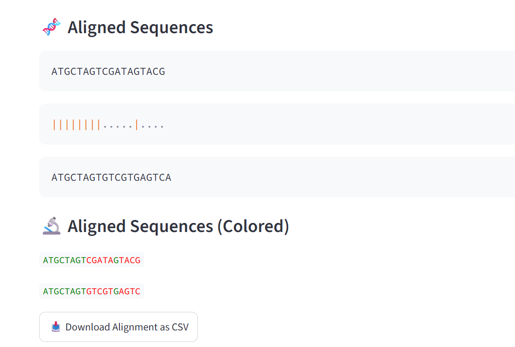Click the red TACG ending the first colored sequence
The width and height of the screenshot is (515, 347).
(130, 260)
